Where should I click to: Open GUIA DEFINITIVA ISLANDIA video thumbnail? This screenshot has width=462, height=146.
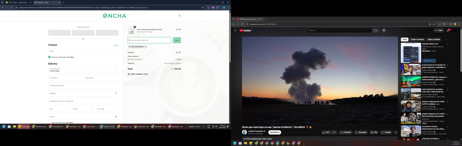(411, 94)
